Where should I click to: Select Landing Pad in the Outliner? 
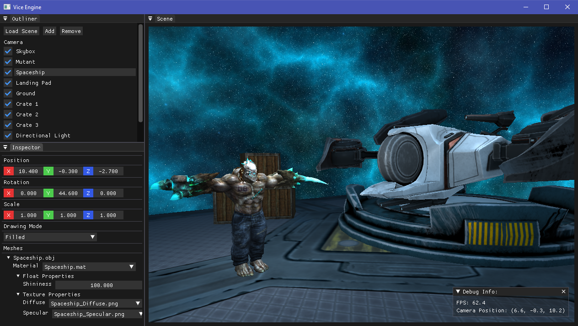75,83
